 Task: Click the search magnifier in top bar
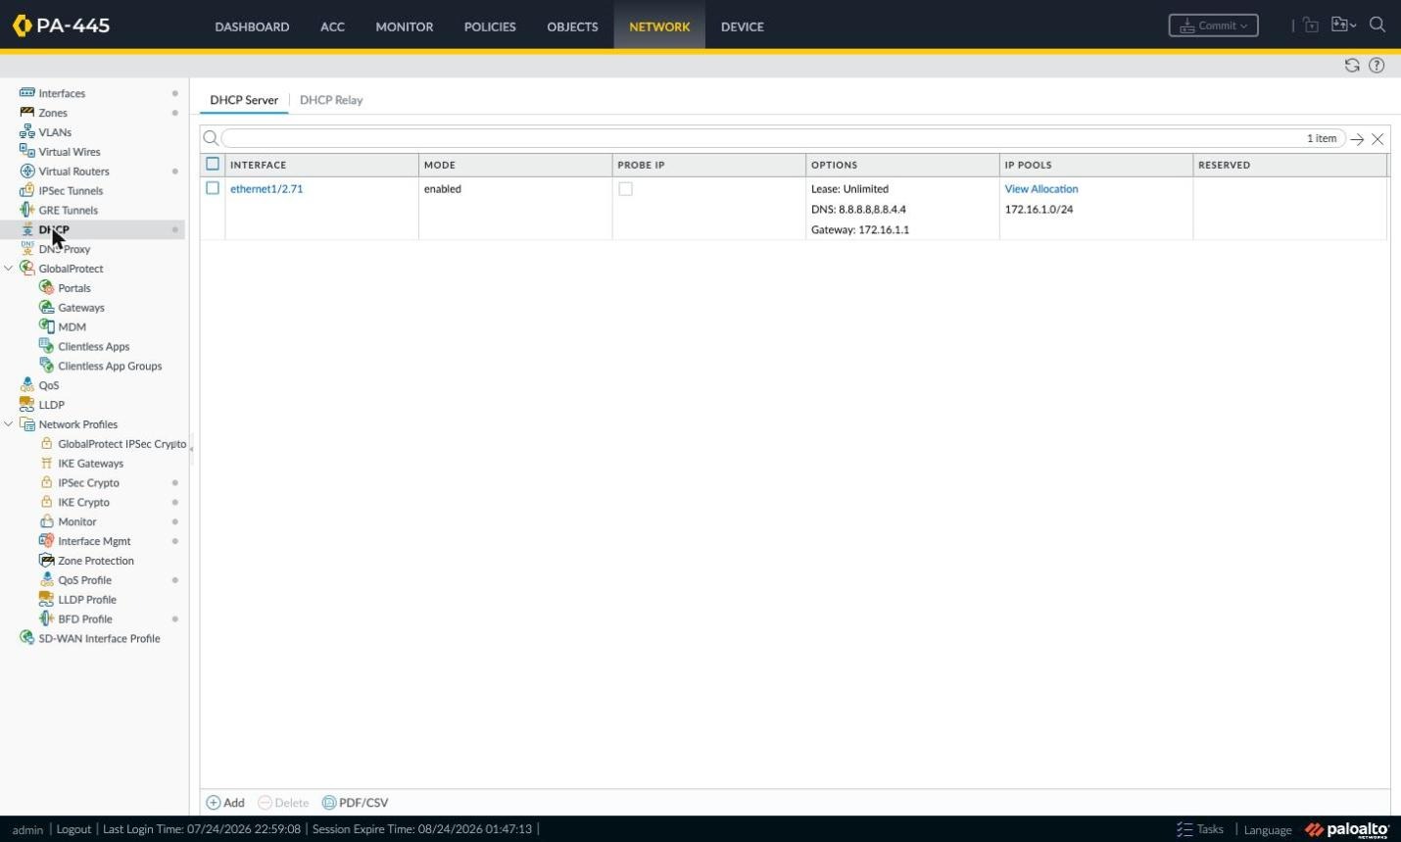click(x=1377, y=25)
